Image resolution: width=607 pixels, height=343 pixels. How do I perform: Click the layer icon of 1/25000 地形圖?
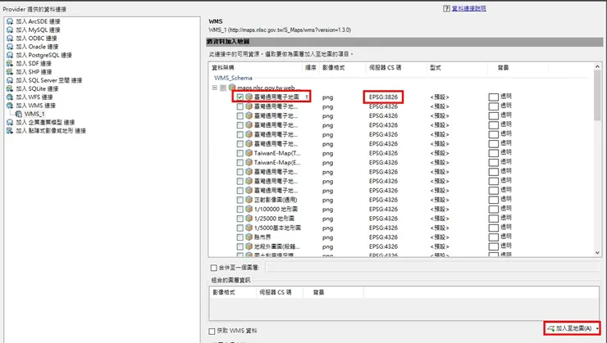(249, 219)
